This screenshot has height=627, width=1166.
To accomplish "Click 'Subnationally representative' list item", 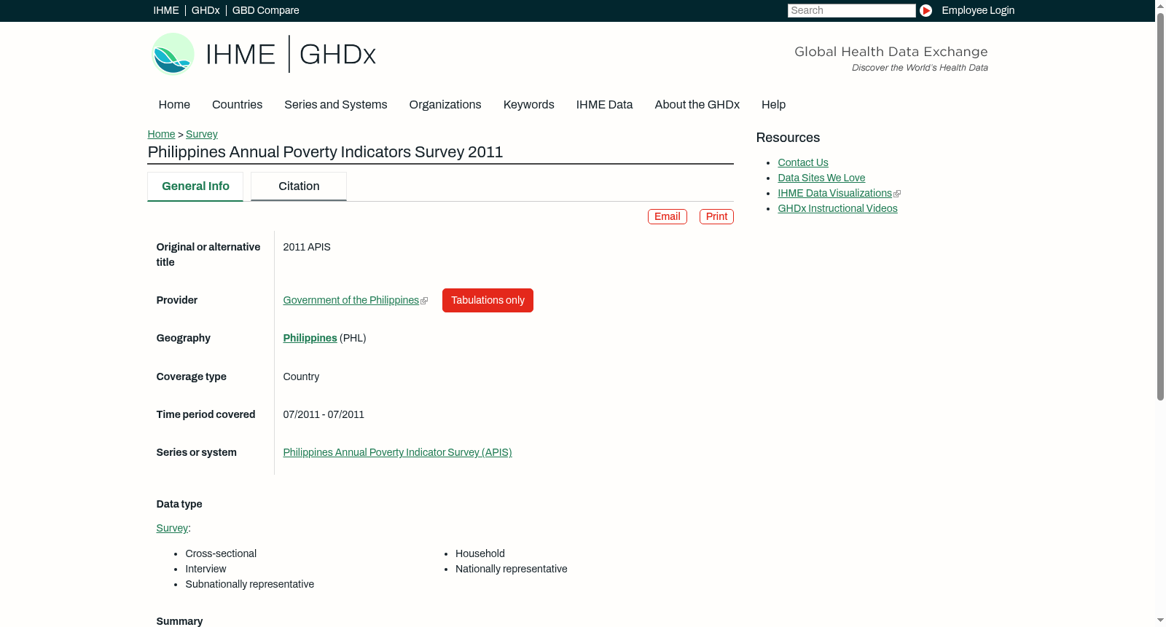I will click(249, 585).
